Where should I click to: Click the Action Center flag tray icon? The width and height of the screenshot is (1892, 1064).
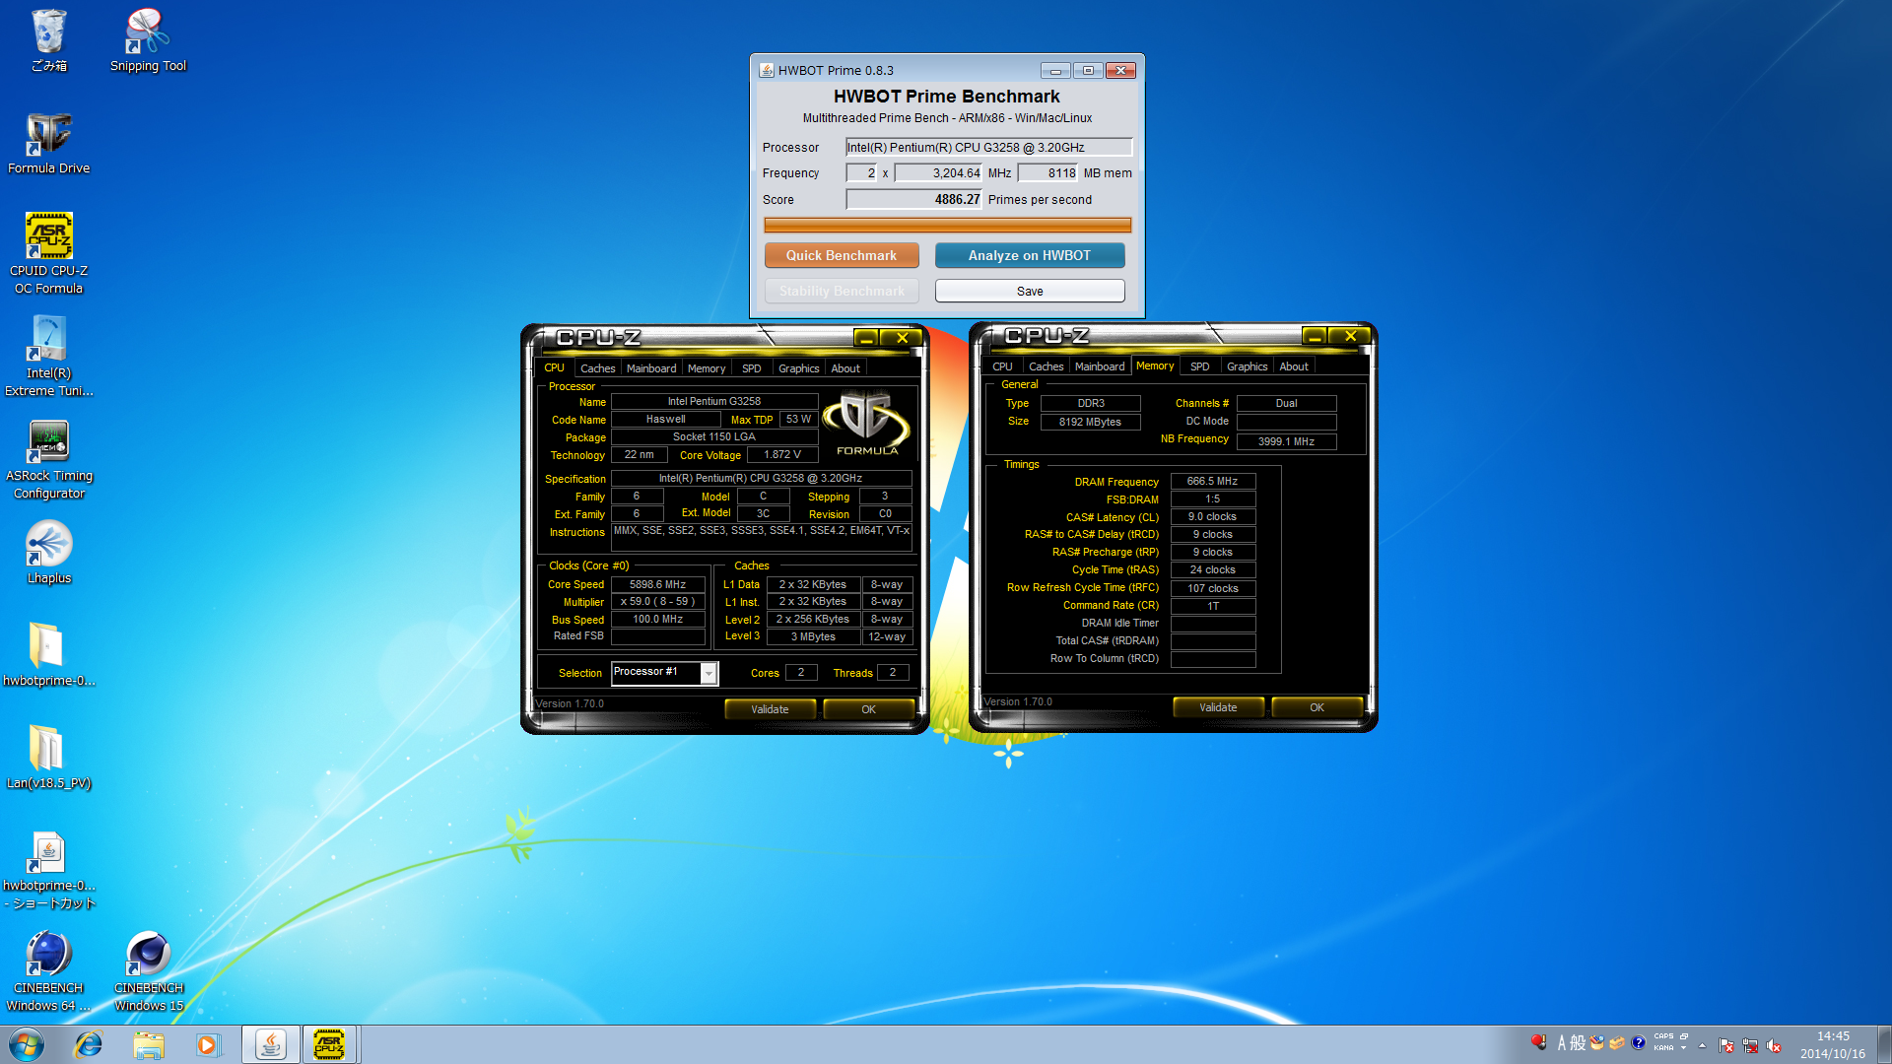click(1725, 1045)
